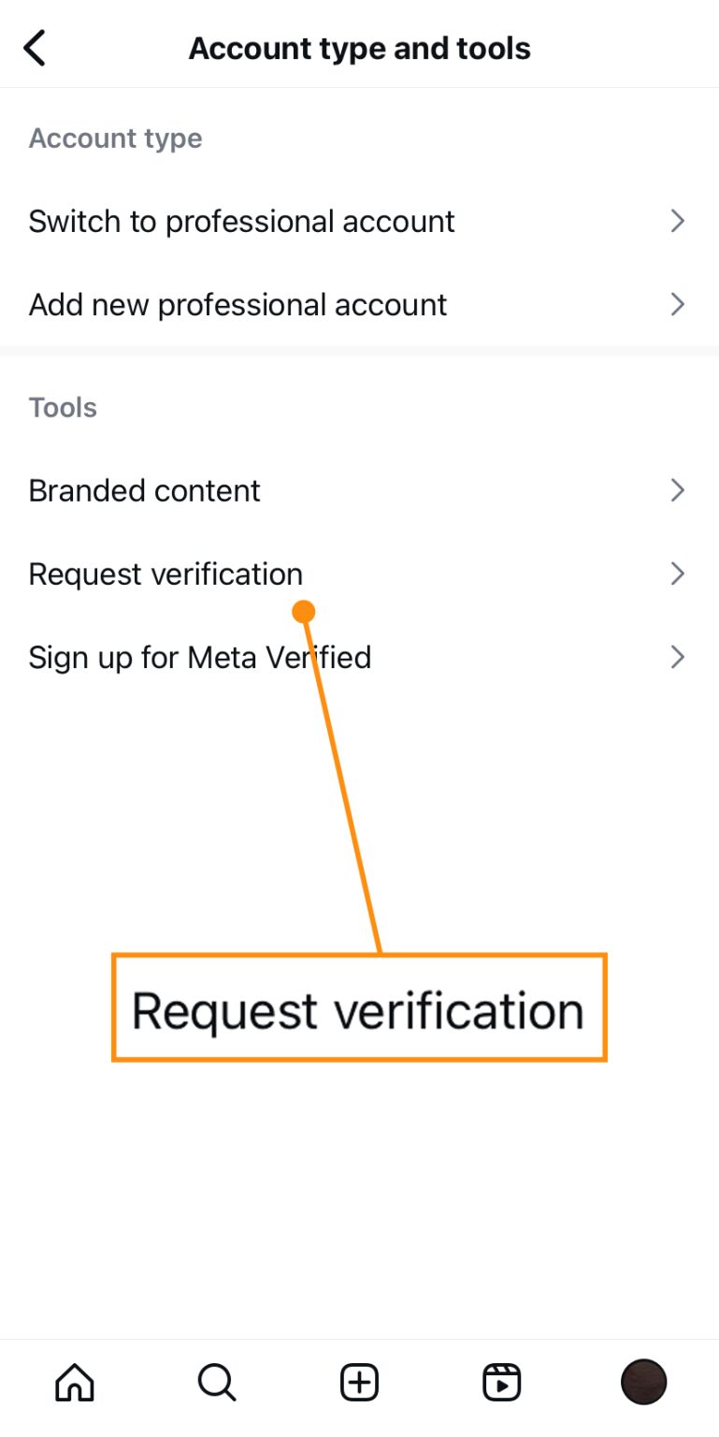The width and height of the screenshot is (719, 1437).
Task: Select Add new professional account row
Action: click(237, 304)
